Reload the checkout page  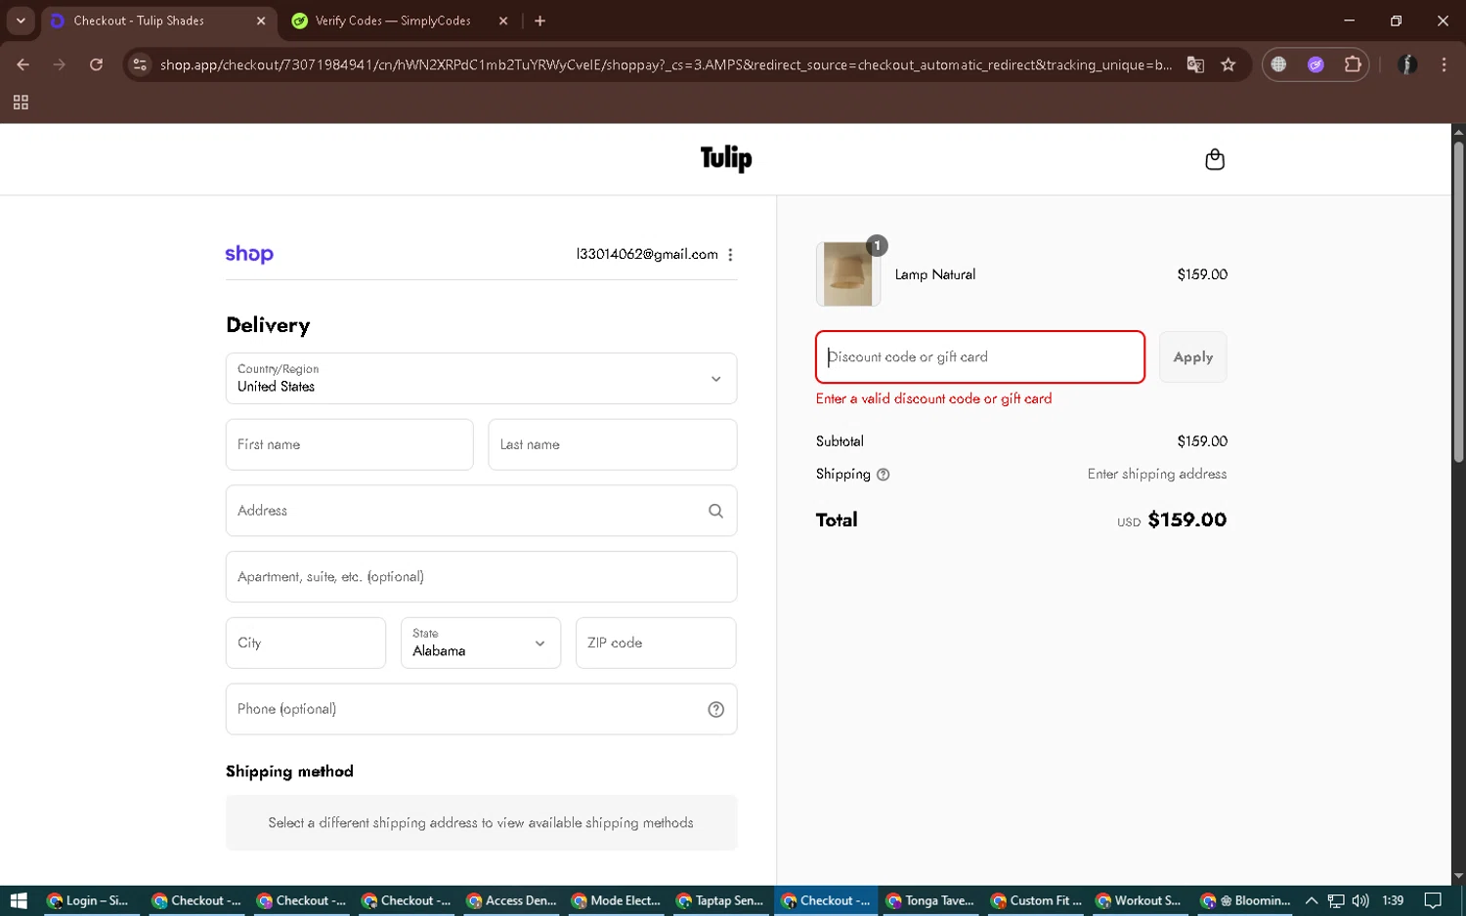click(96, 64)
